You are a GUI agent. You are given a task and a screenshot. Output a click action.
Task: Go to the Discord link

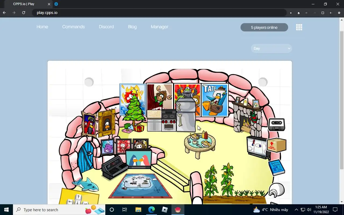pos(106,27)
